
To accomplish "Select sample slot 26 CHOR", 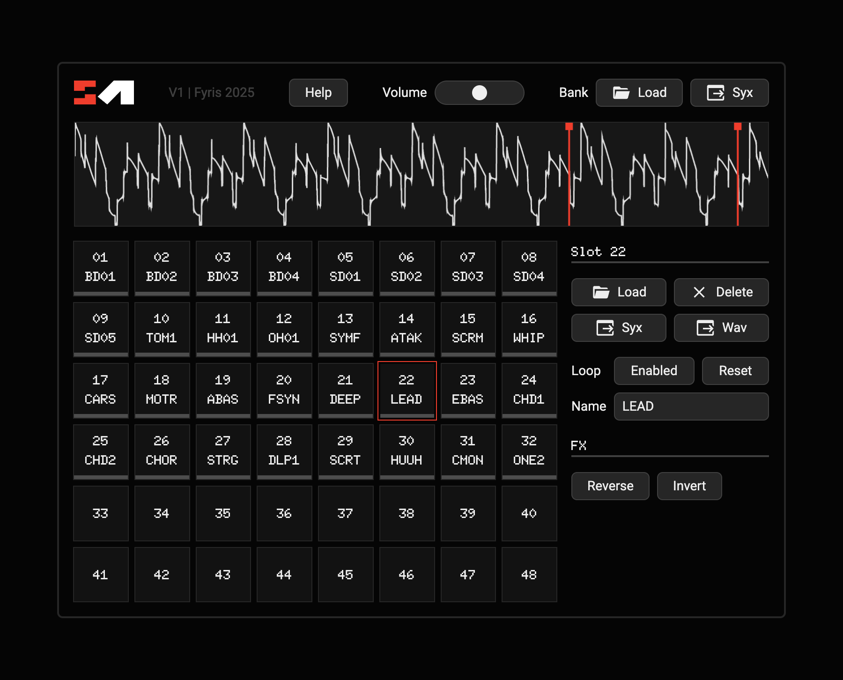I will coord(162,451).
